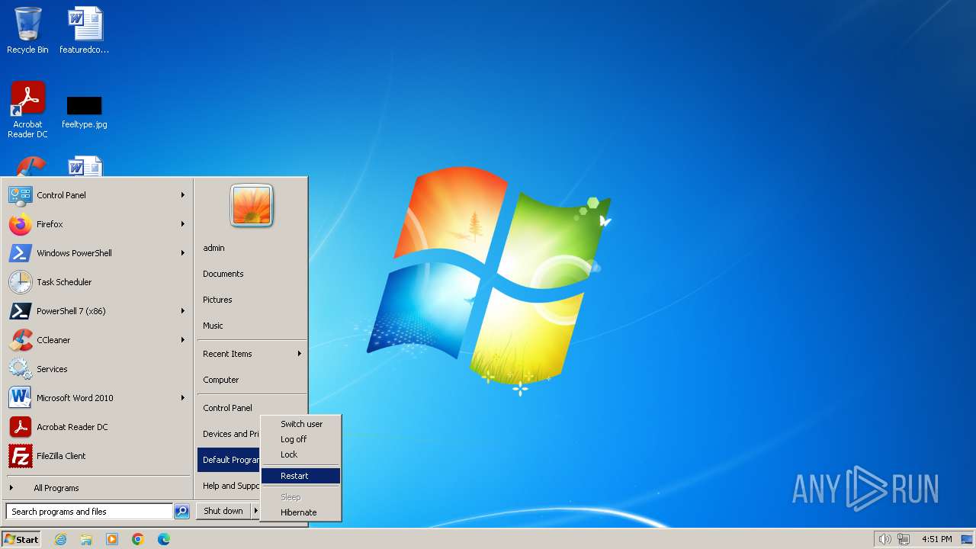The width and height of the screenshot is (976, 549).
Task: Expand PowerShell 7 (x86) jump list arrow
Action: [x=183, y=311]
